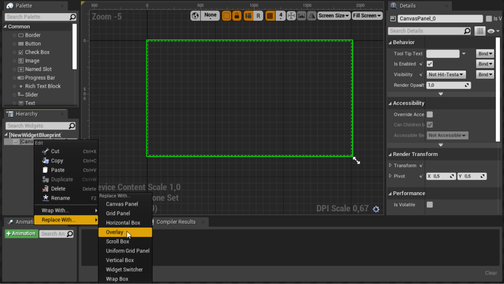Click the padlock respect locks icon

[x=237, y=16]
